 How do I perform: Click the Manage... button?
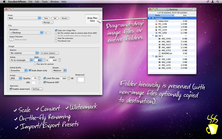[x=48, y=22]
